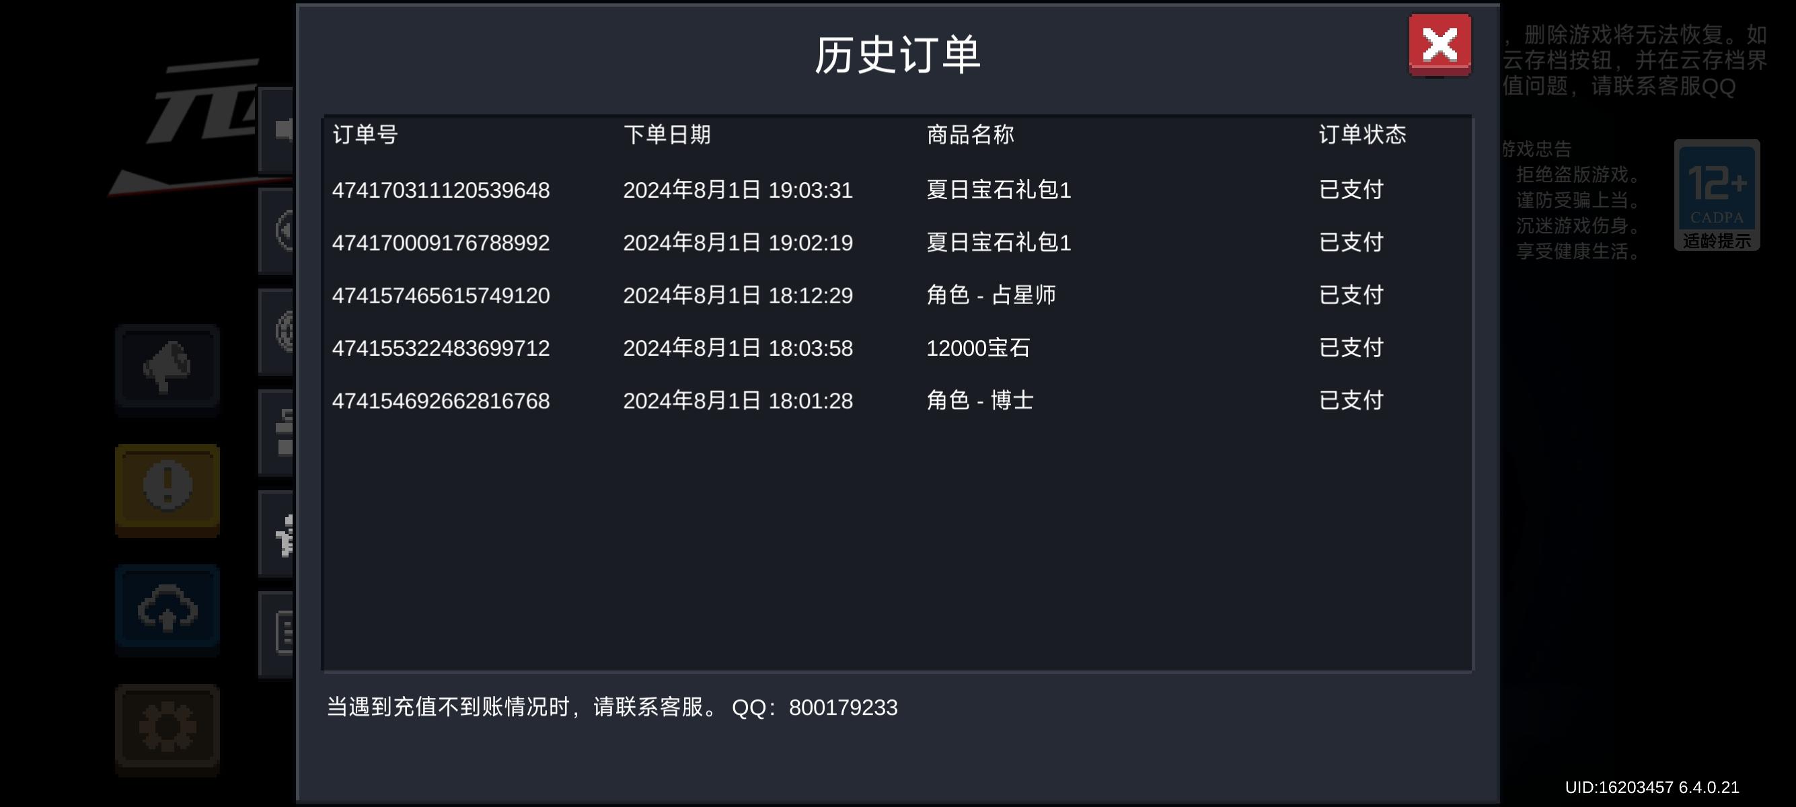Select the 角色 - 博士 order row
The width and height of the screenshot is (1796, 807).
pos(979,401)
